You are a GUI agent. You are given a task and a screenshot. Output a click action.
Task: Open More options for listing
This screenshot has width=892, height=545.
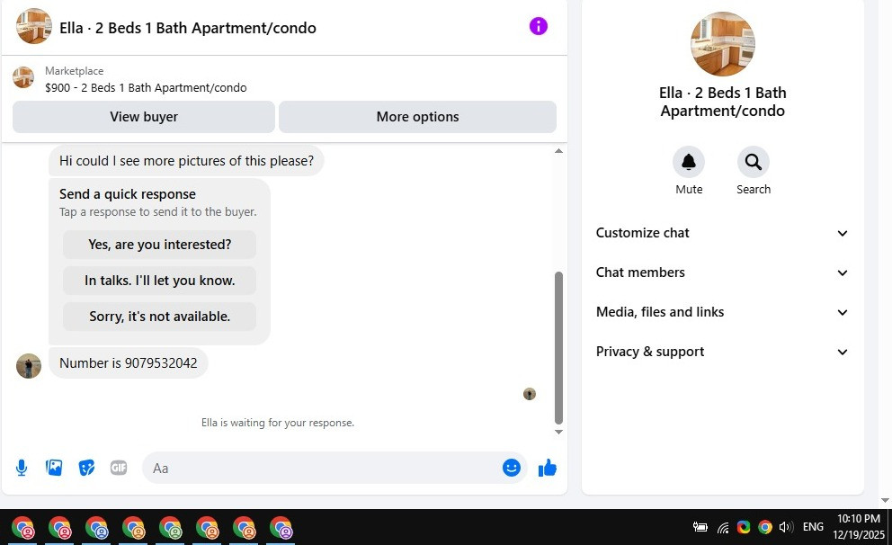[x=417, y=117]
